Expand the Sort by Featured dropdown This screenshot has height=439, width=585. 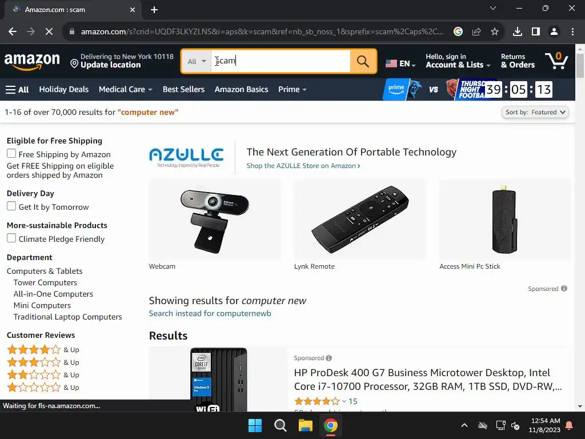click(x=535, y=112)
